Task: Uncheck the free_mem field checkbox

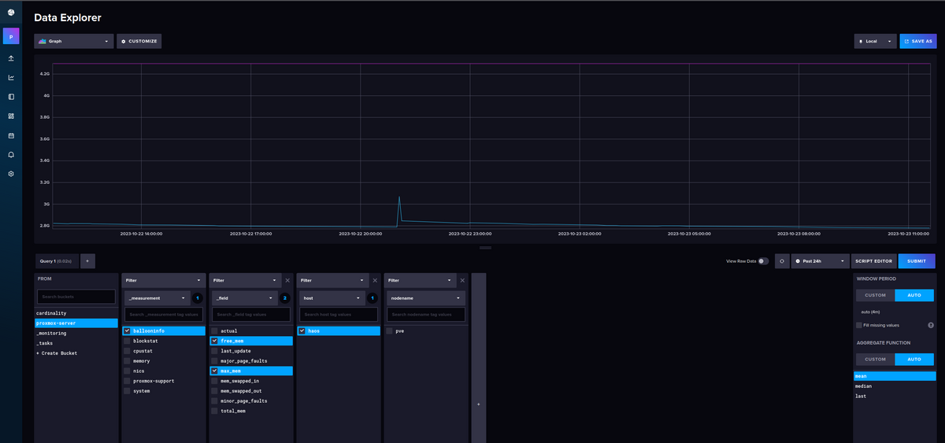Action: (214, 341)
